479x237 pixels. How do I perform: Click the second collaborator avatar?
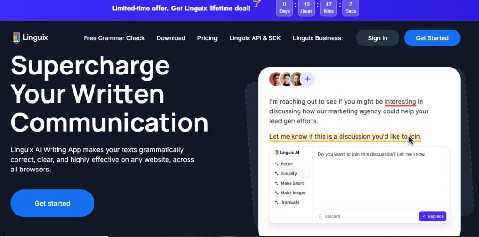[x=286, y=79]
